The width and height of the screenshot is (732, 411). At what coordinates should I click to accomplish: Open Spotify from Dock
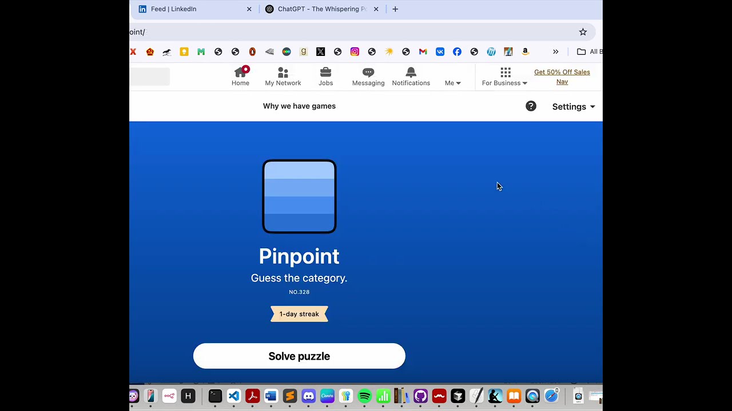coord(364,396)
